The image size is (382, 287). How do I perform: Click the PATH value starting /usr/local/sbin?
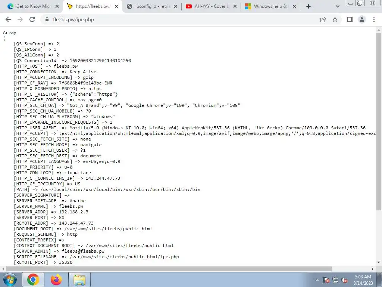click(x=120, y=189)
